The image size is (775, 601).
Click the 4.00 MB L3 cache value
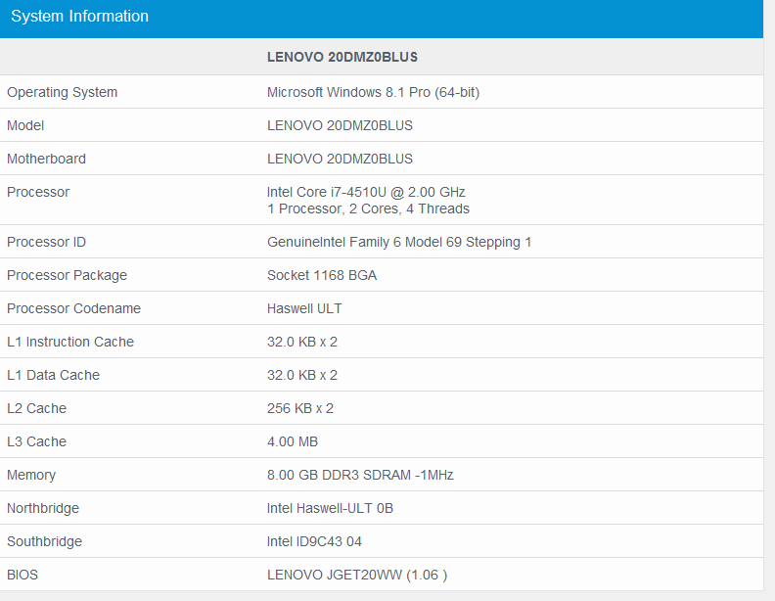(x=293, y=441)
